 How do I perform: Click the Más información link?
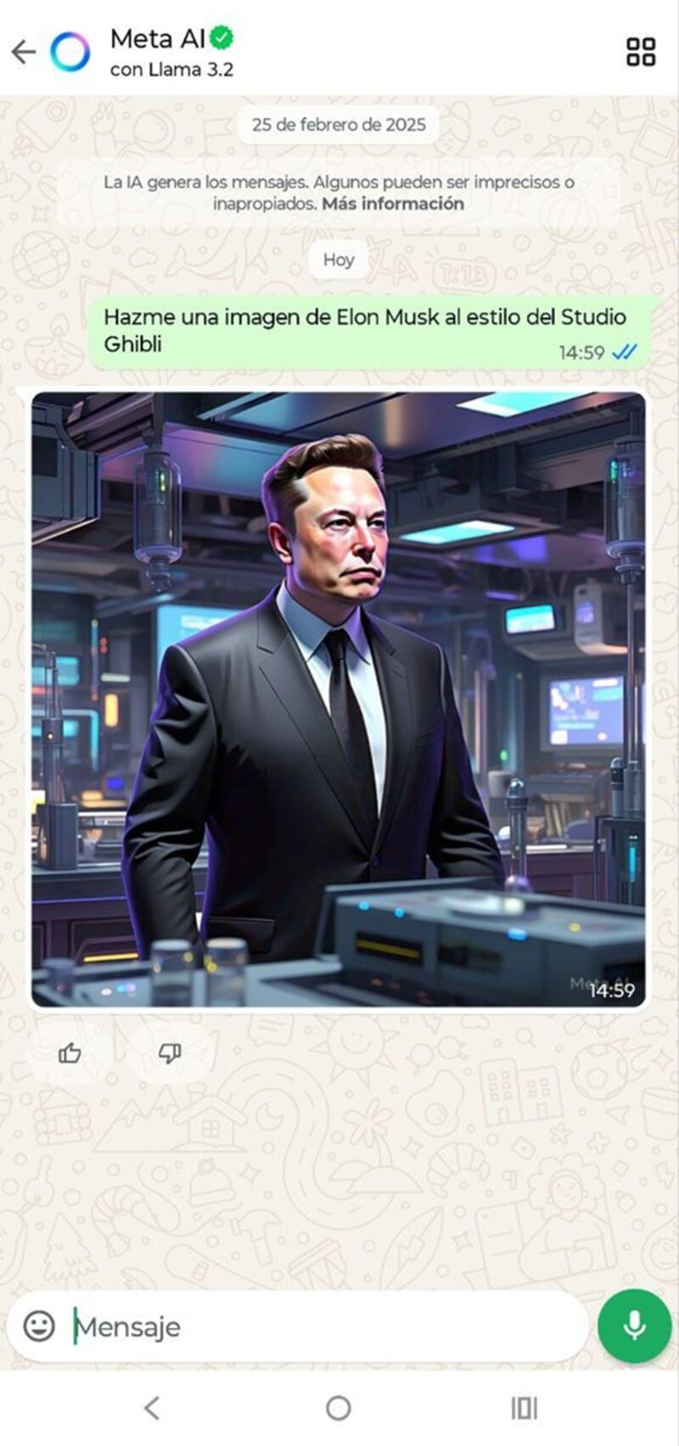click(393, 204)
